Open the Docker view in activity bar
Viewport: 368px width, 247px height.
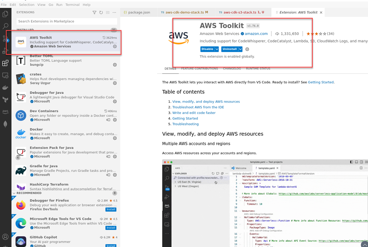point(5,88)
